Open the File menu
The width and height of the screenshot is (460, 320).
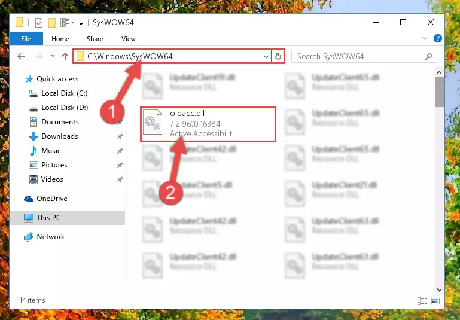coord(26,39)
